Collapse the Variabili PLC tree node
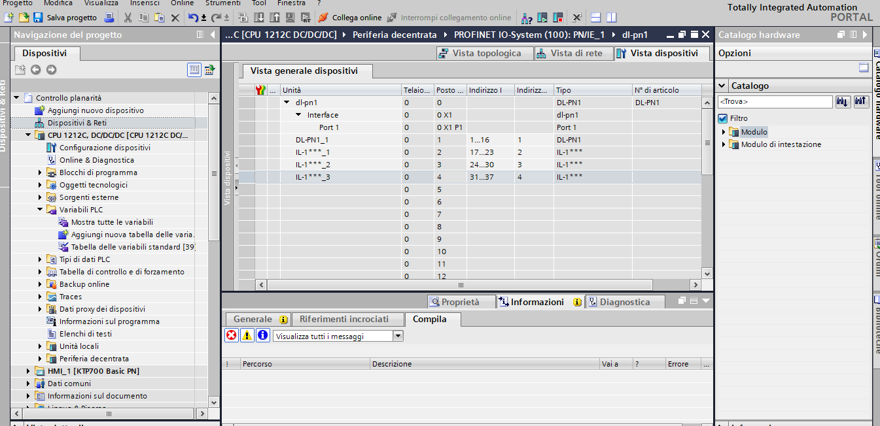The width and height of the screenshot is (880, 426). click(40, 210)
